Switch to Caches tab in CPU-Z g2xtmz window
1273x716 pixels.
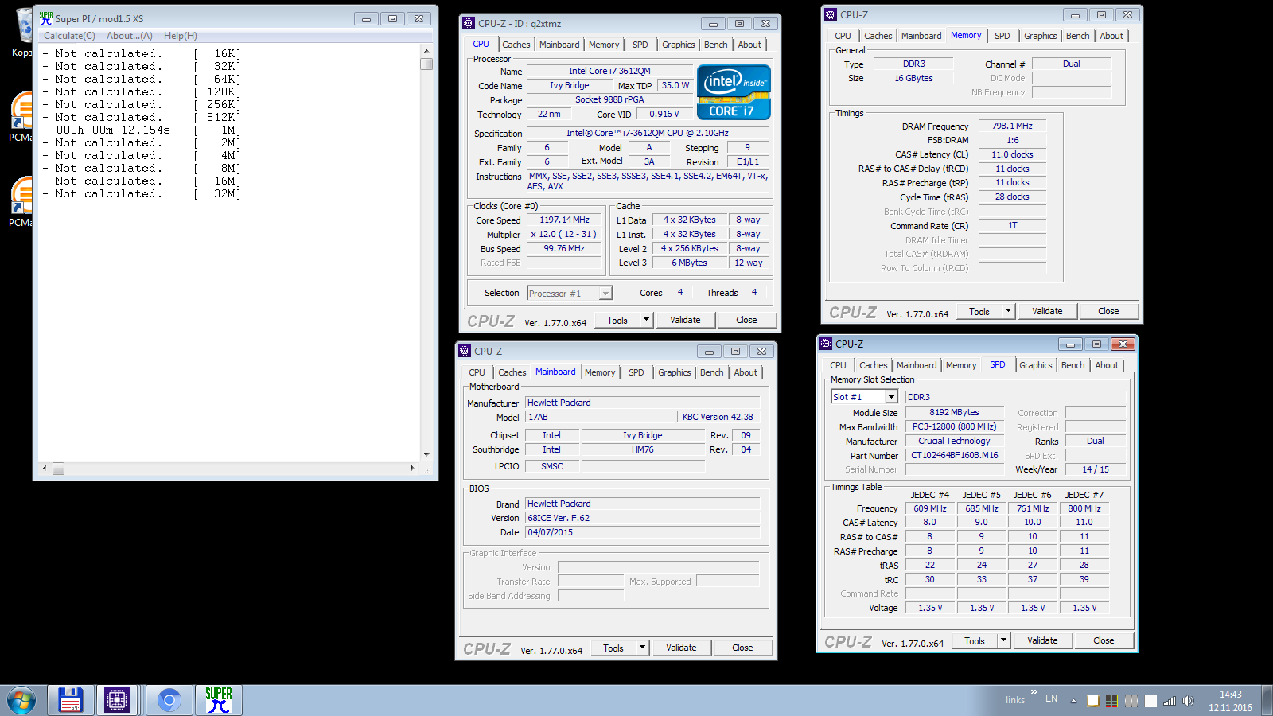point(516,45)
